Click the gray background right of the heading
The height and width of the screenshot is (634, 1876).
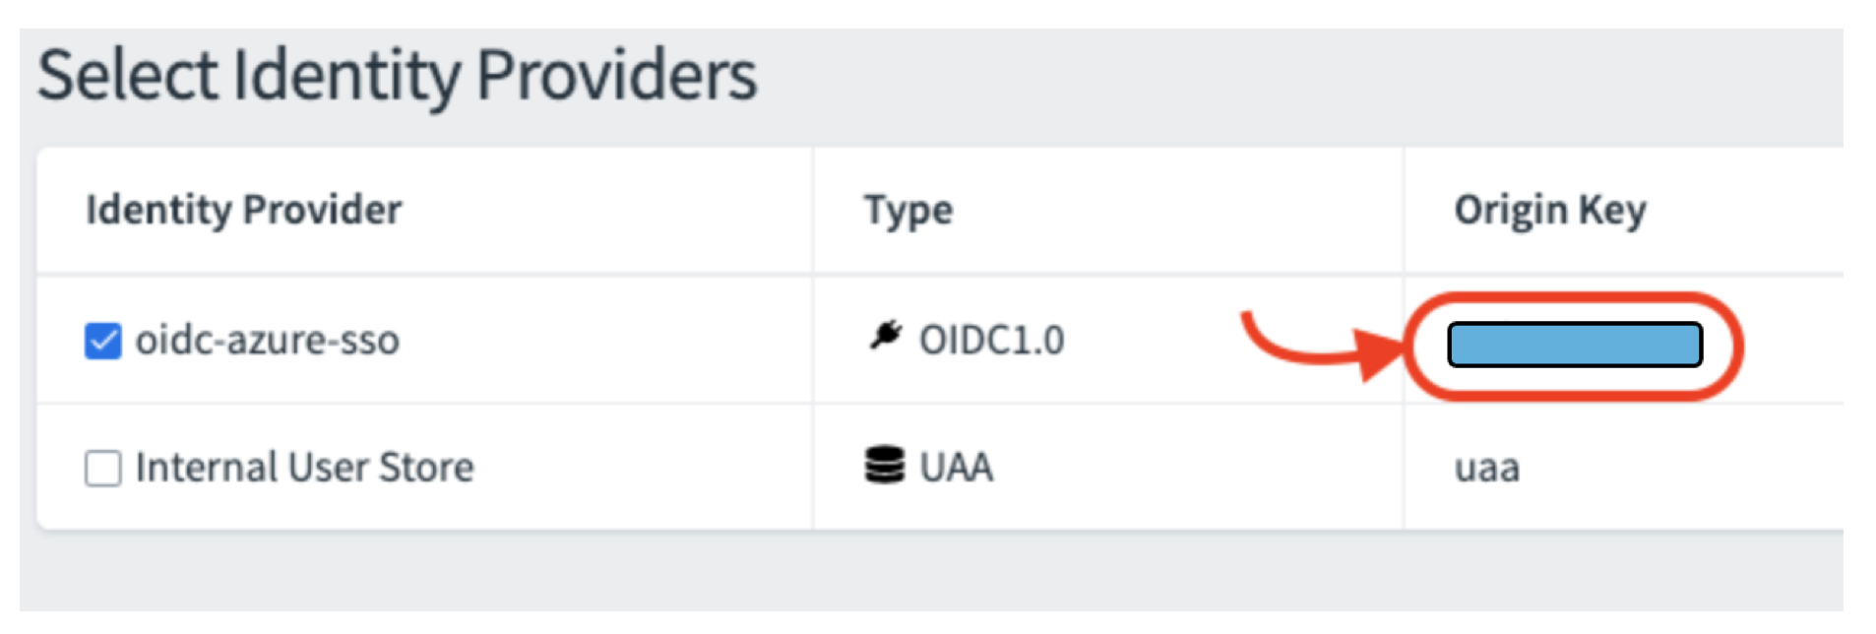tap(1280, 79)
